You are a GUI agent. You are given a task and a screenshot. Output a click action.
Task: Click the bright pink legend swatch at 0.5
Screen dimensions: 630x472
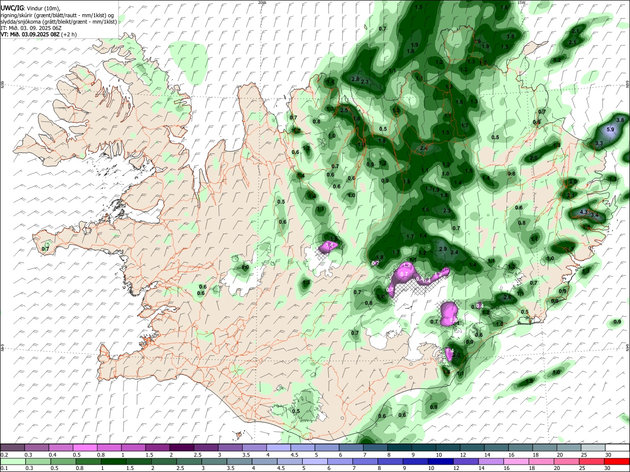pos(85,448)
